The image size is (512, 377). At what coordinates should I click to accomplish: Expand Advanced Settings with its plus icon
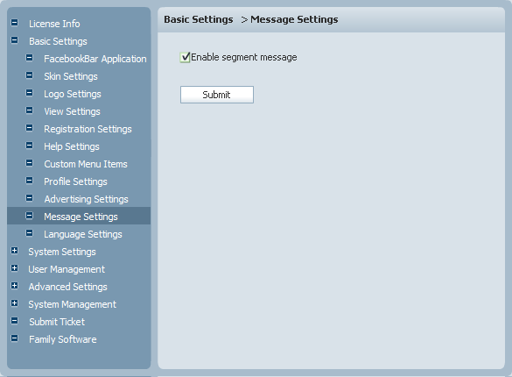14,286
